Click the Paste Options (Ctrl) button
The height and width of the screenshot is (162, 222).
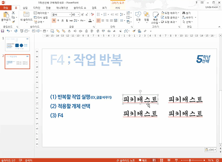pyautogui.click(x=211, y=150)
